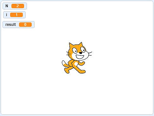Click the cat's whiskers on the left
This screenshot has width=154, height=116.
click(68, 54)
